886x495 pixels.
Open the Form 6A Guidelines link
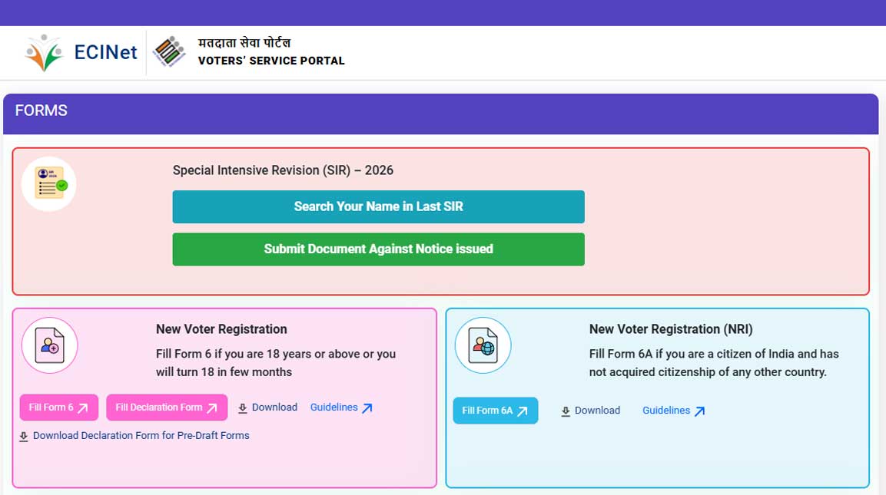point(668,411)
